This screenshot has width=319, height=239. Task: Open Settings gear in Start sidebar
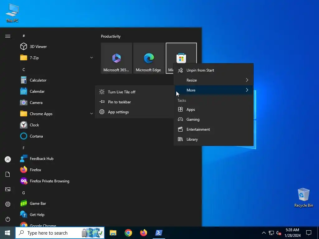(8, 204)
